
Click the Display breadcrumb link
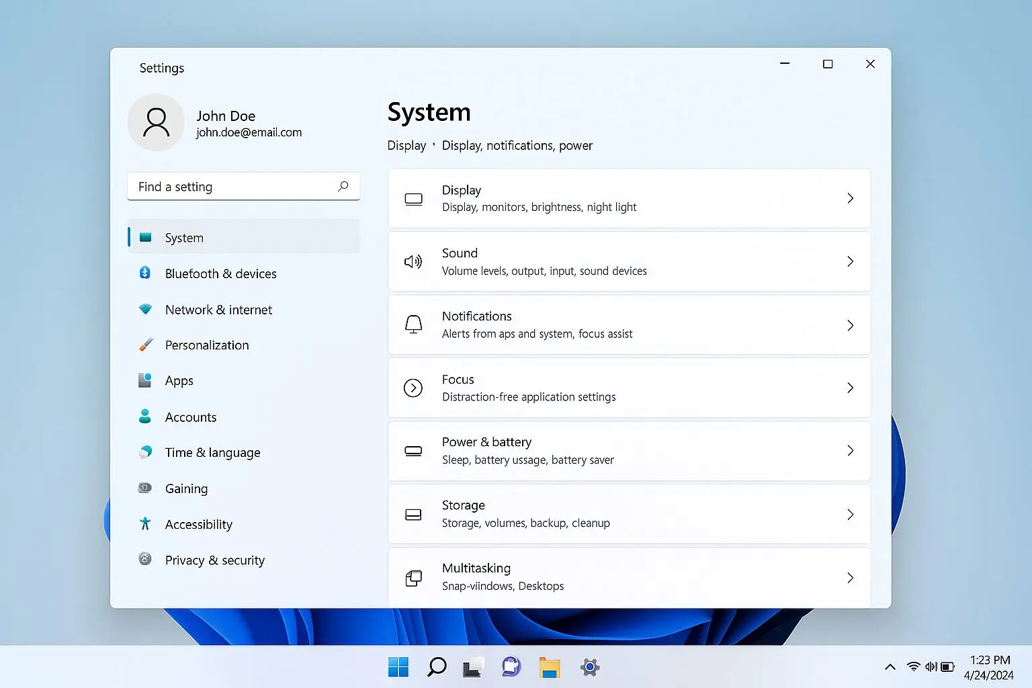[x=406, y=146]
